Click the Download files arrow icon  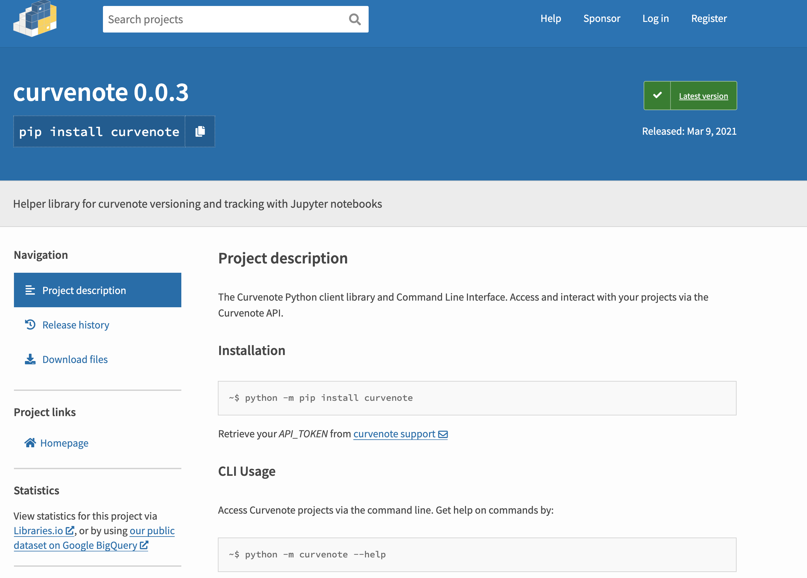(30, 359)
